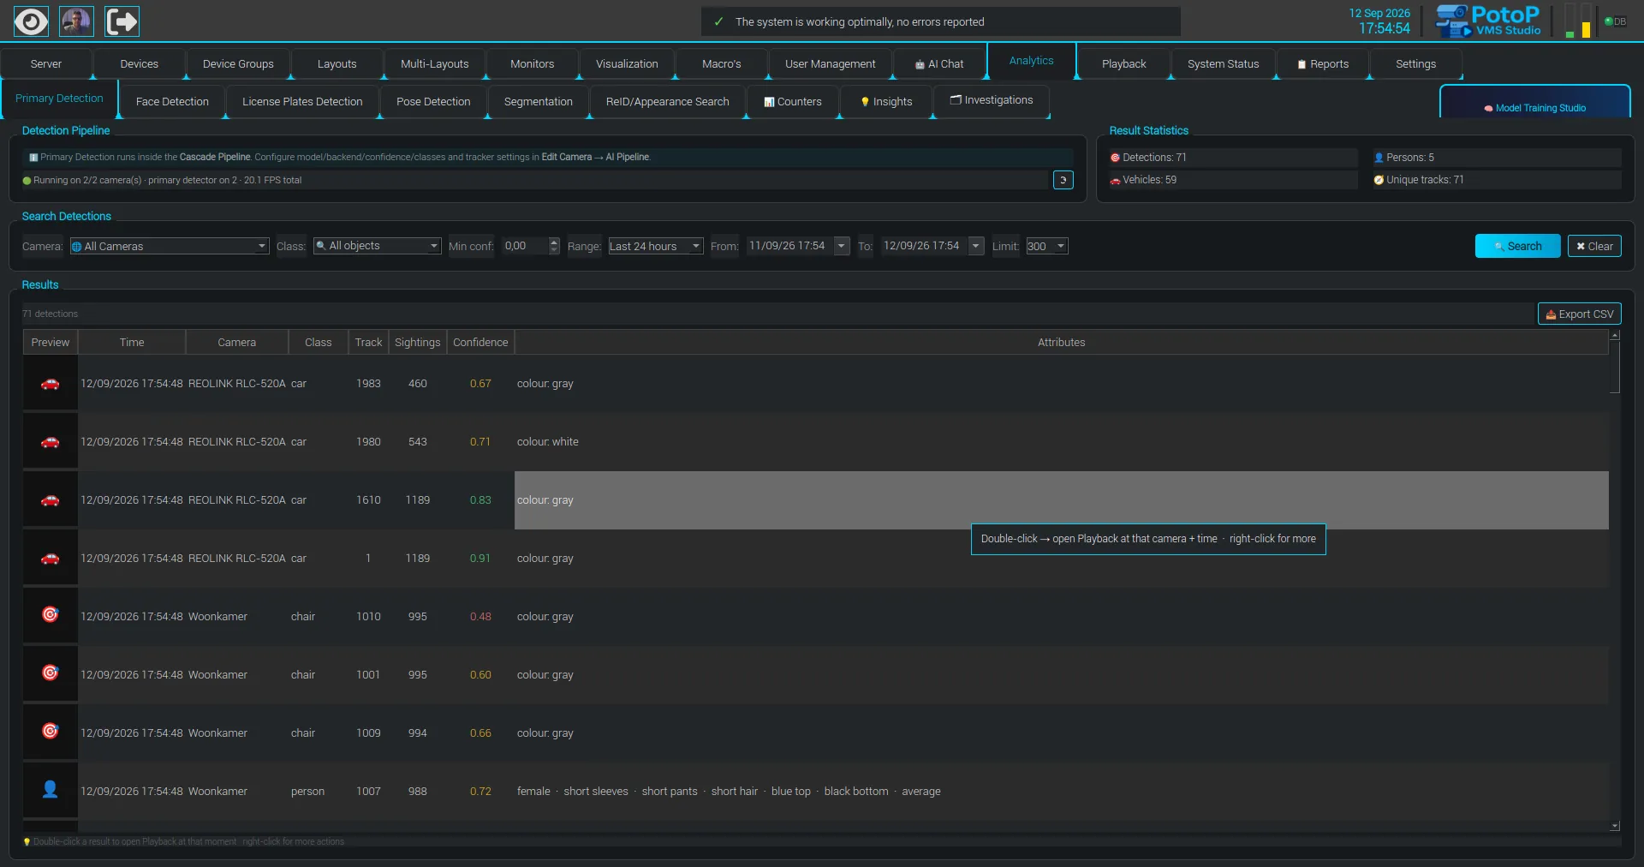This screenshot has width=1644, height=867.
Task: Open the Investigations tab
Action: (992, 101)
